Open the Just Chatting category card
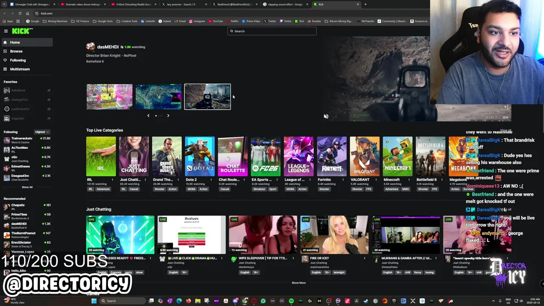Viewport: 544px width, 306px height. coord(134,156)
